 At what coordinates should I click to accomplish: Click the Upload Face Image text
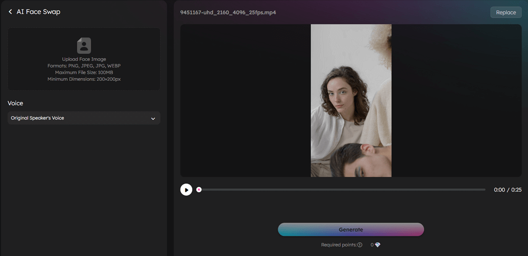84,59
